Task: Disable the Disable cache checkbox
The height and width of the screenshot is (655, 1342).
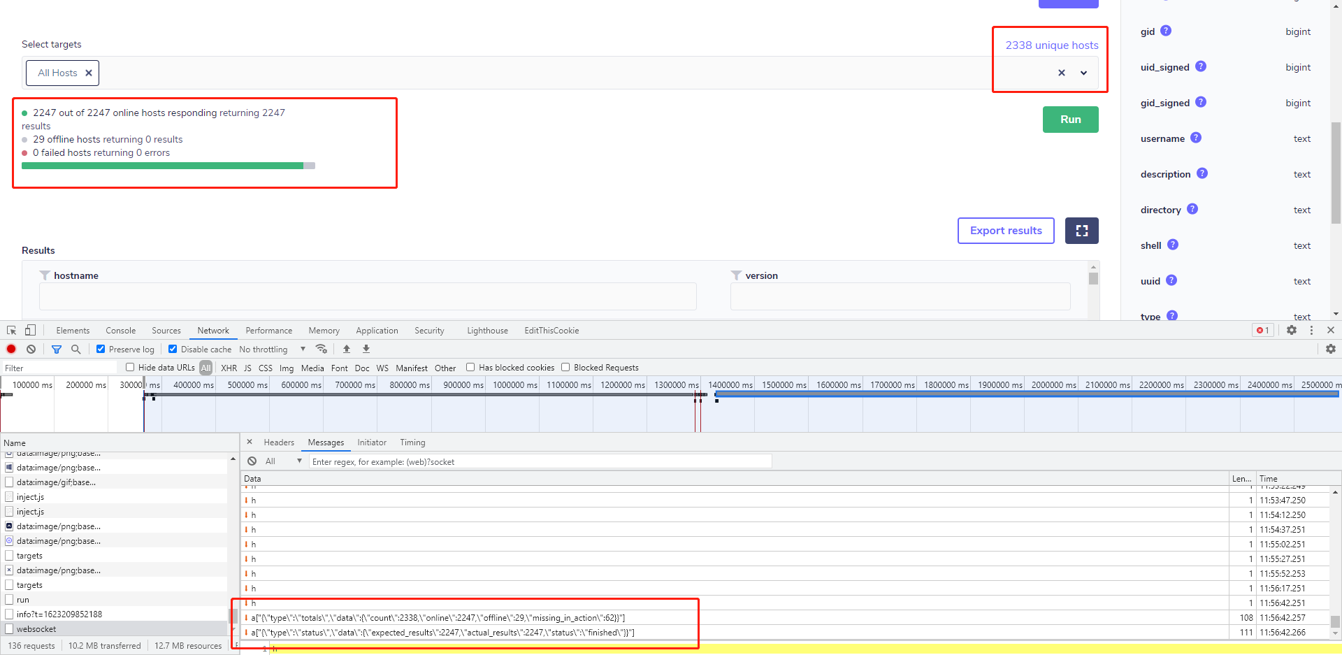Action: coord(172,349)
